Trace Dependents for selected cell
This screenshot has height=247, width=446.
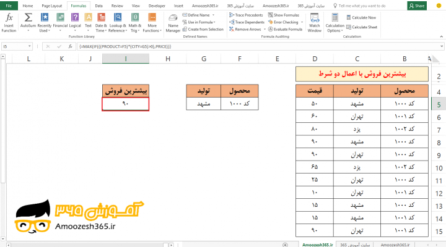pyautogui.click(x=247, y=22)
